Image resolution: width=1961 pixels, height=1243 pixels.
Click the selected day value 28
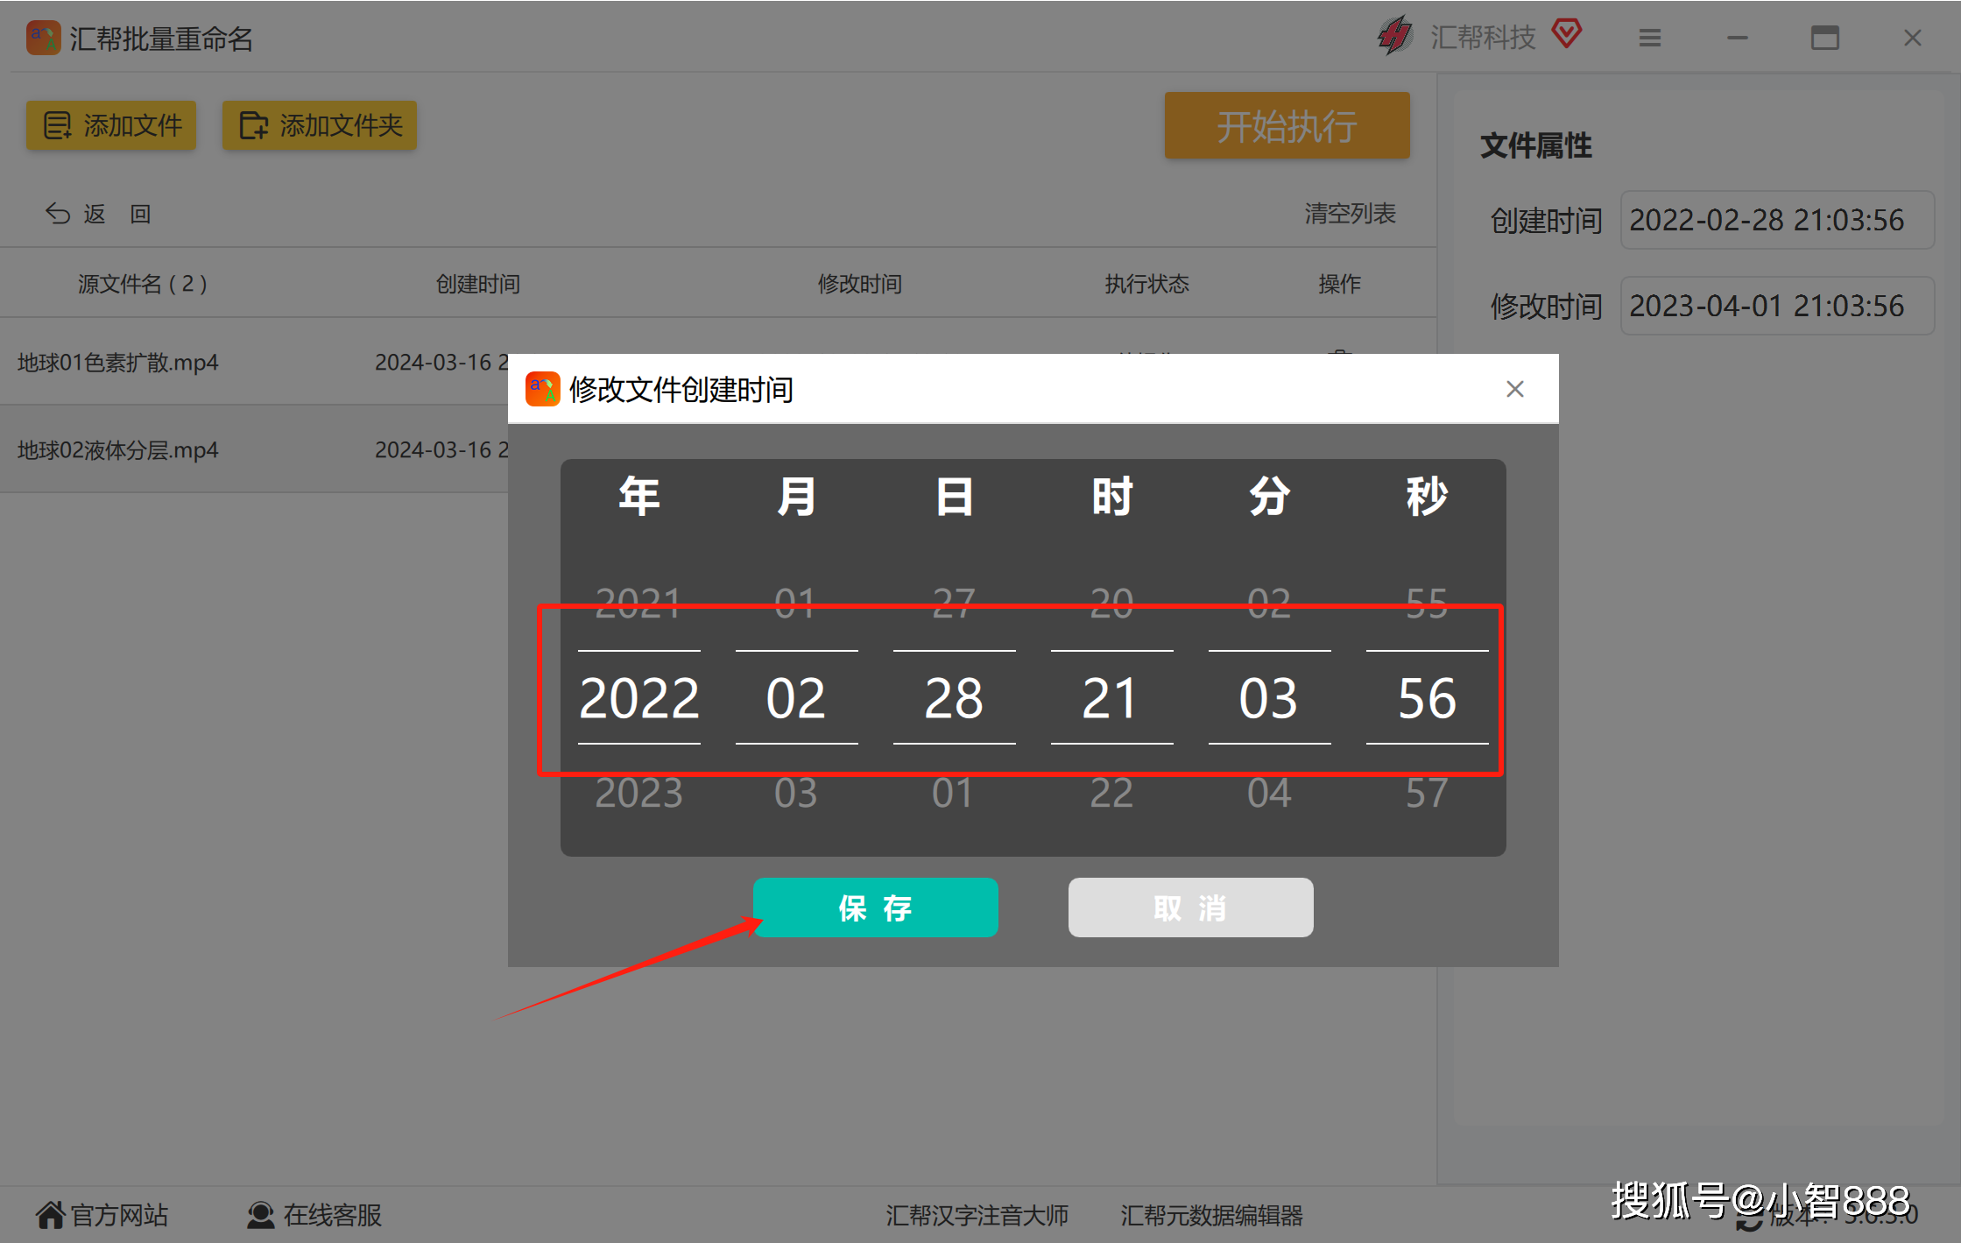coord(954,698)
